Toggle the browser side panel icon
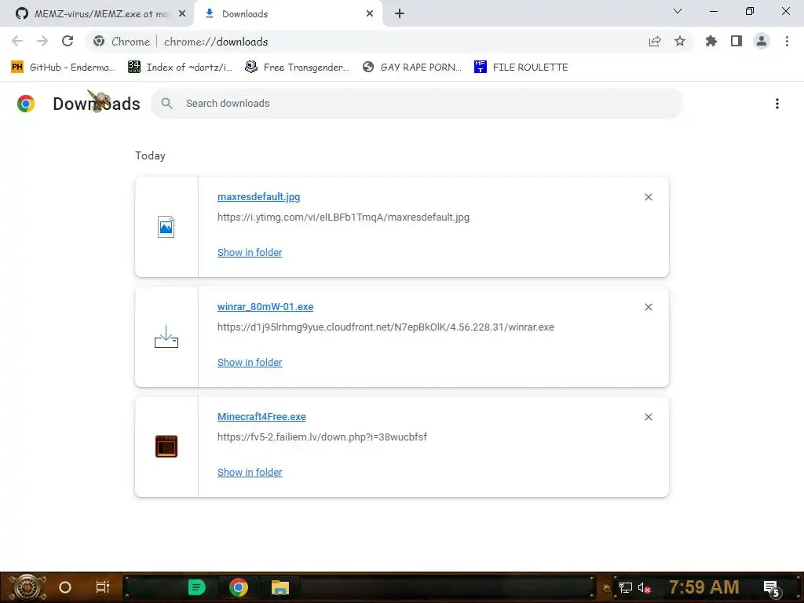The width and height of the screenshot is (804, 603). point(736,41)
